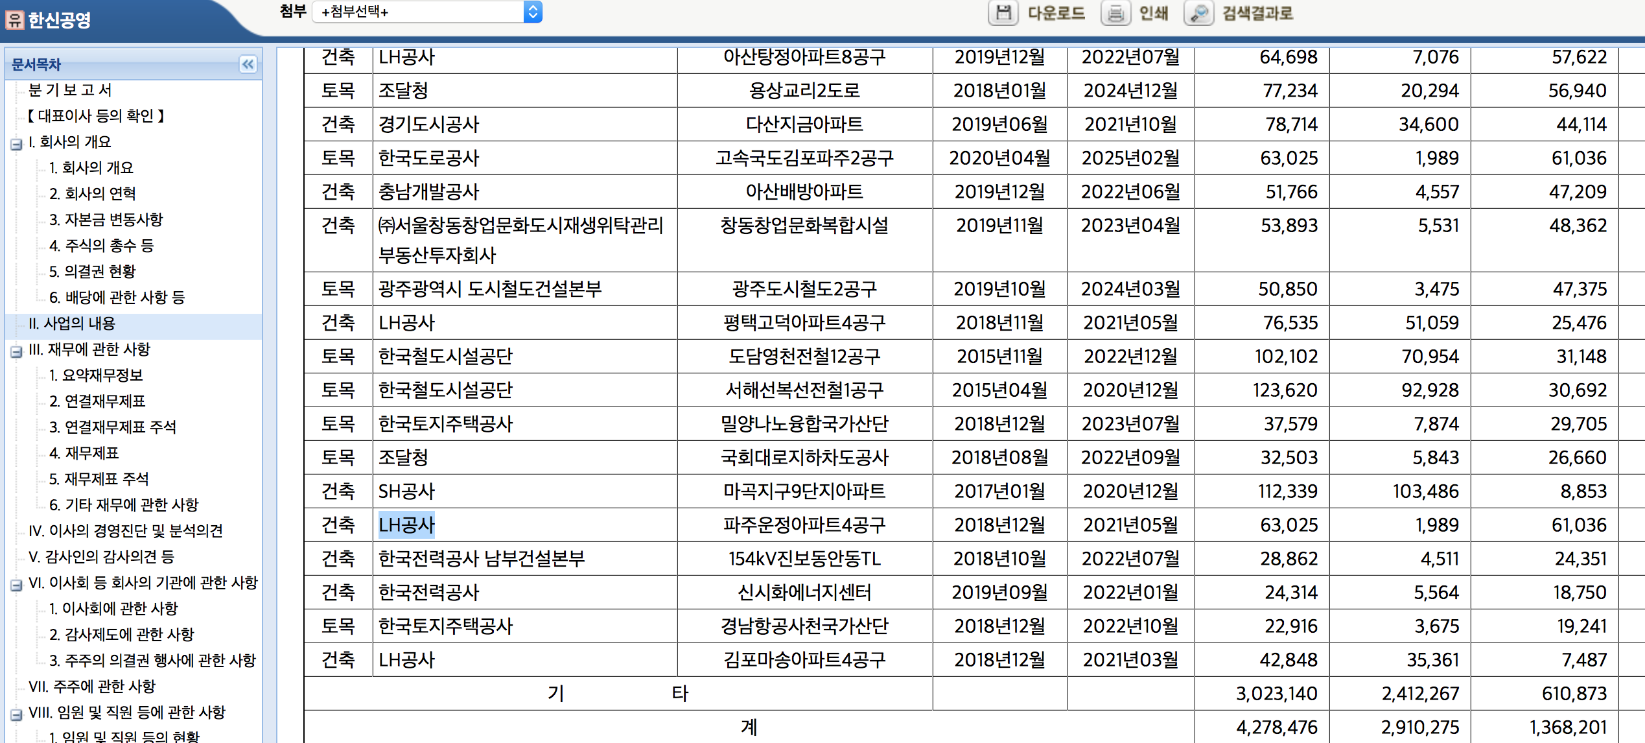Screen dimensions: 1645x743
Task: Select II. 사업의 내용 section
Action: (x=72, y=324)
